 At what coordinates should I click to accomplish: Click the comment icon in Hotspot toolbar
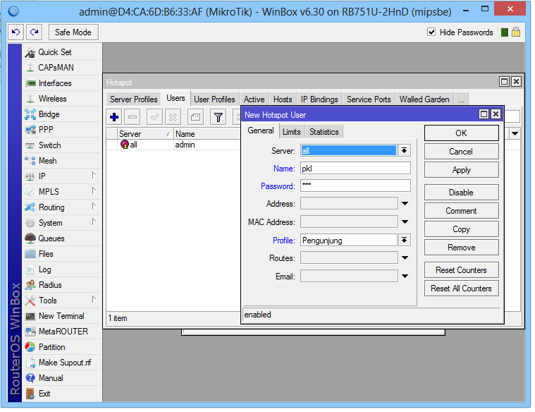pyautogui.click(x=195, y=118)
